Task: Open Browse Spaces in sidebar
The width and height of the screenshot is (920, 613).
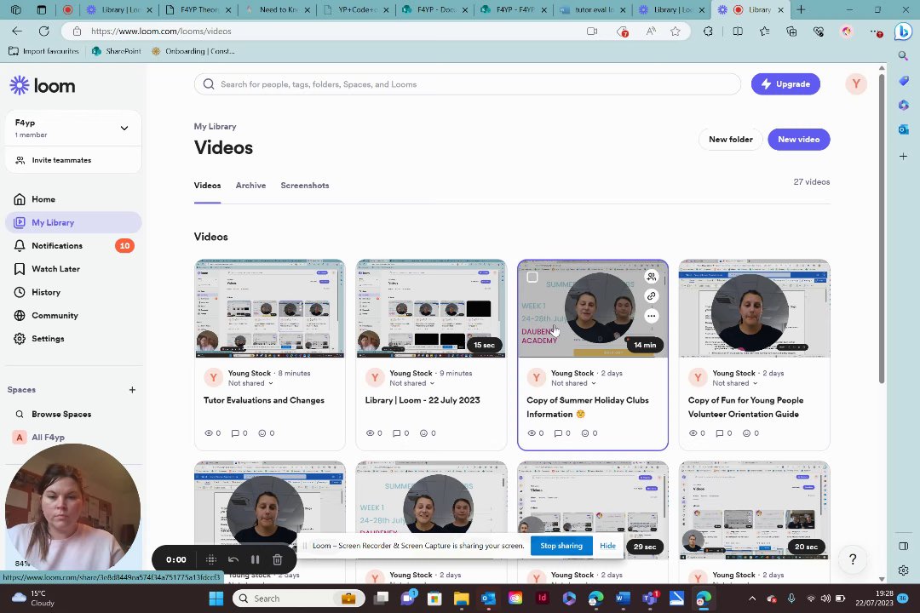Action: tap(61, 414)
